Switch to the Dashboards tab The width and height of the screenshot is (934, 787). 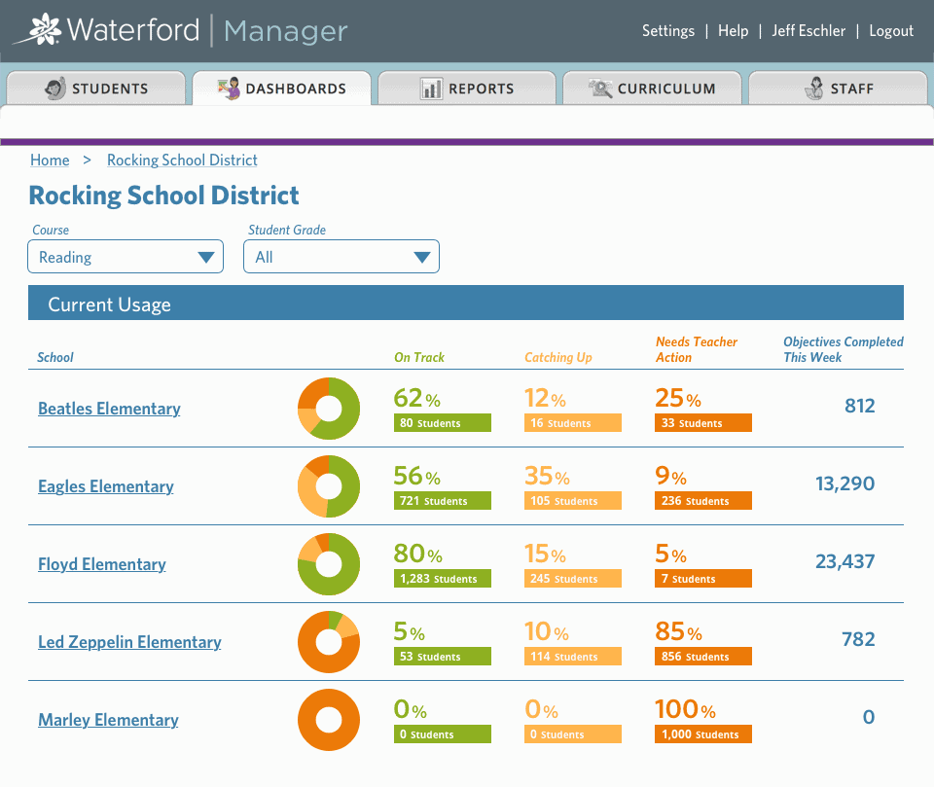282,89
